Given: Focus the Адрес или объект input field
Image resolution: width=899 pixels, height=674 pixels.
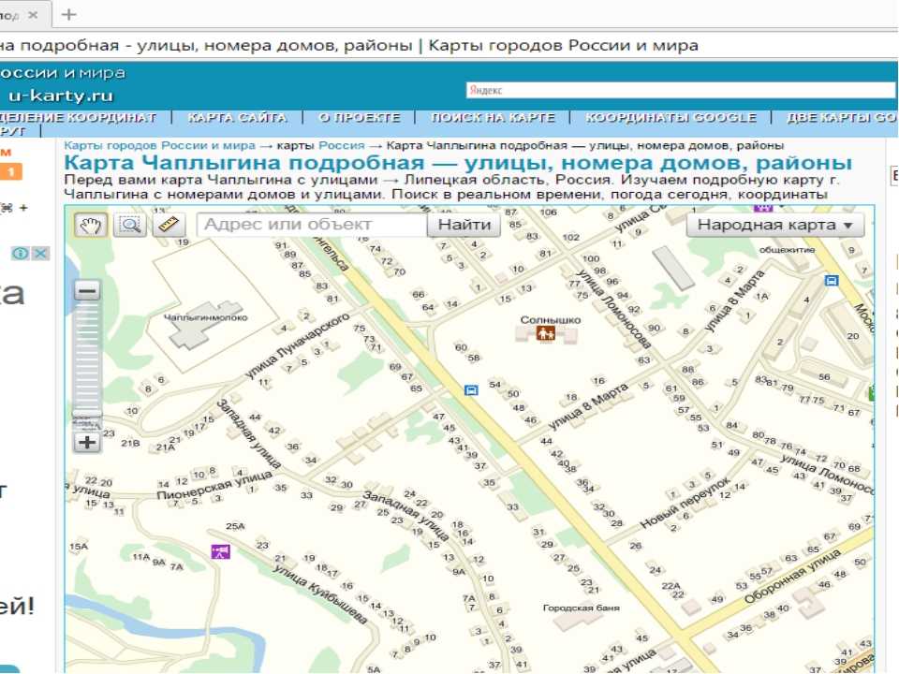Looking at the screenshot, I should [x=312, y=225].
